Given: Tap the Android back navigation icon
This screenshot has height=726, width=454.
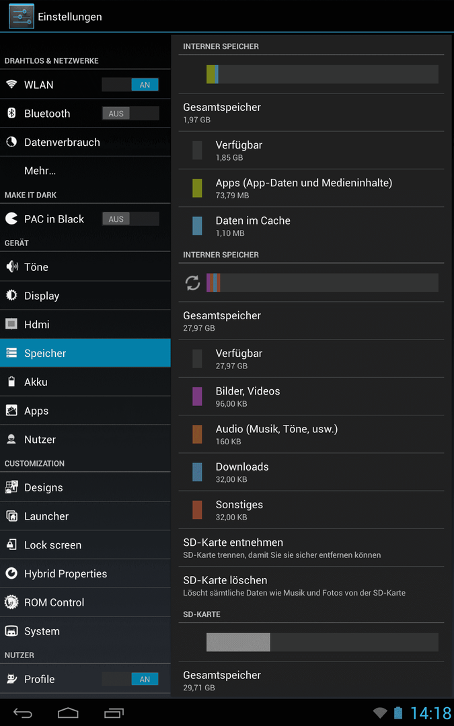Looking at the screenshot, I should pos(22,713).
